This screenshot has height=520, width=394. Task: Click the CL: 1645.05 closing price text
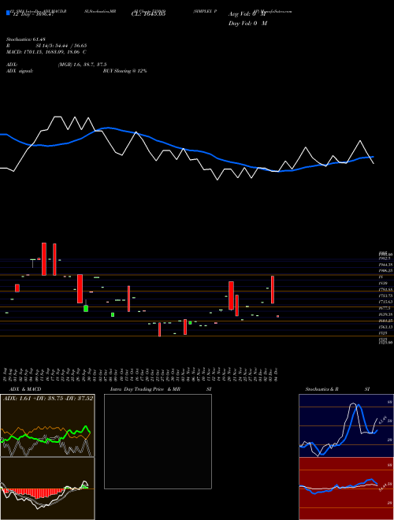(149, 14)
